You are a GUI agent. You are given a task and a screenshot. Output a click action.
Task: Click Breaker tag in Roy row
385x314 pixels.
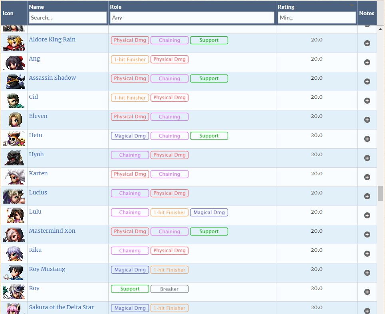click(x=169, y=289)
